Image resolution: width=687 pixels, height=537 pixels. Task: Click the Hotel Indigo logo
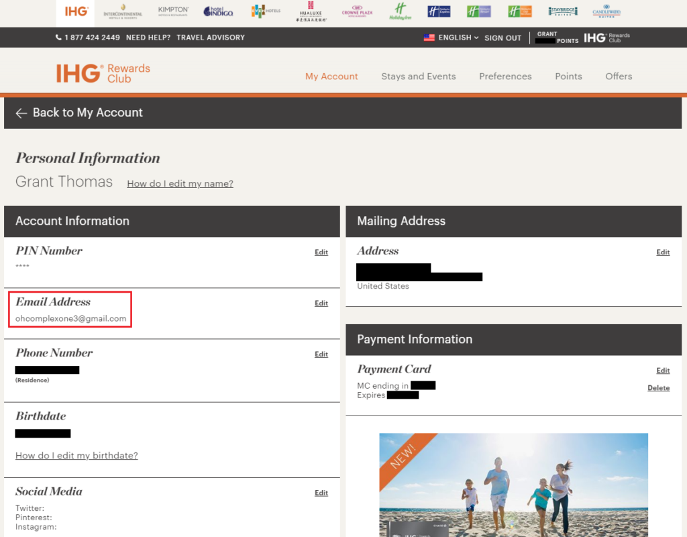pos(217,11)
